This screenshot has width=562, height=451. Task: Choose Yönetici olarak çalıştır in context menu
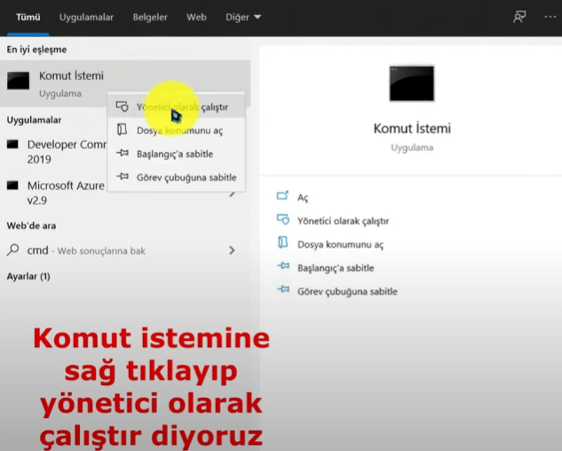177,107
